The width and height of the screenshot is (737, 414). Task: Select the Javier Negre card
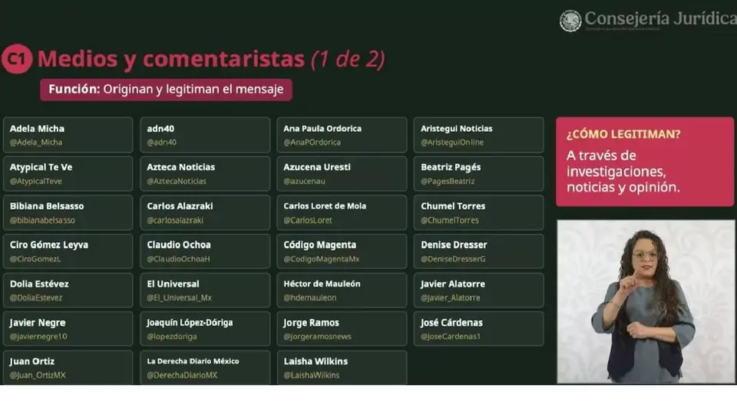(68, 329)
